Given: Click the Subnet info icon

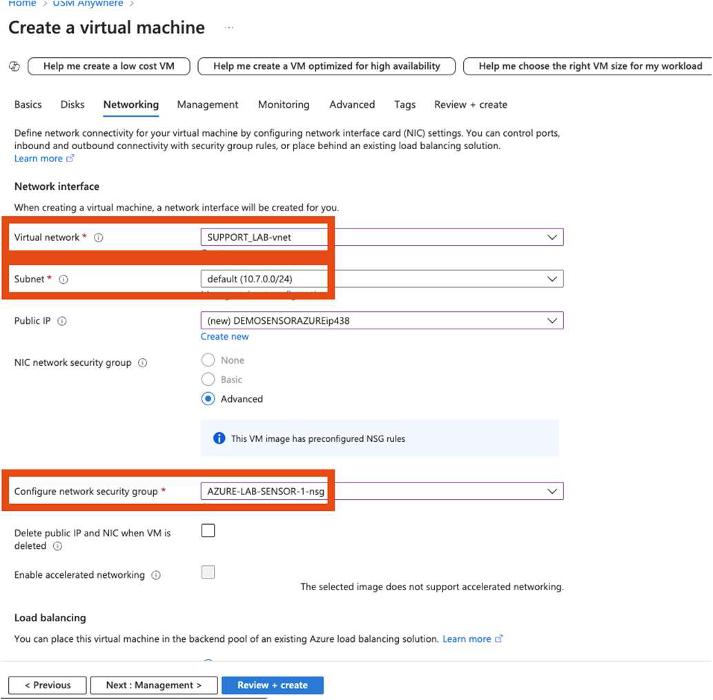Looking at the screenshot, I should click(x=64, y=279).
